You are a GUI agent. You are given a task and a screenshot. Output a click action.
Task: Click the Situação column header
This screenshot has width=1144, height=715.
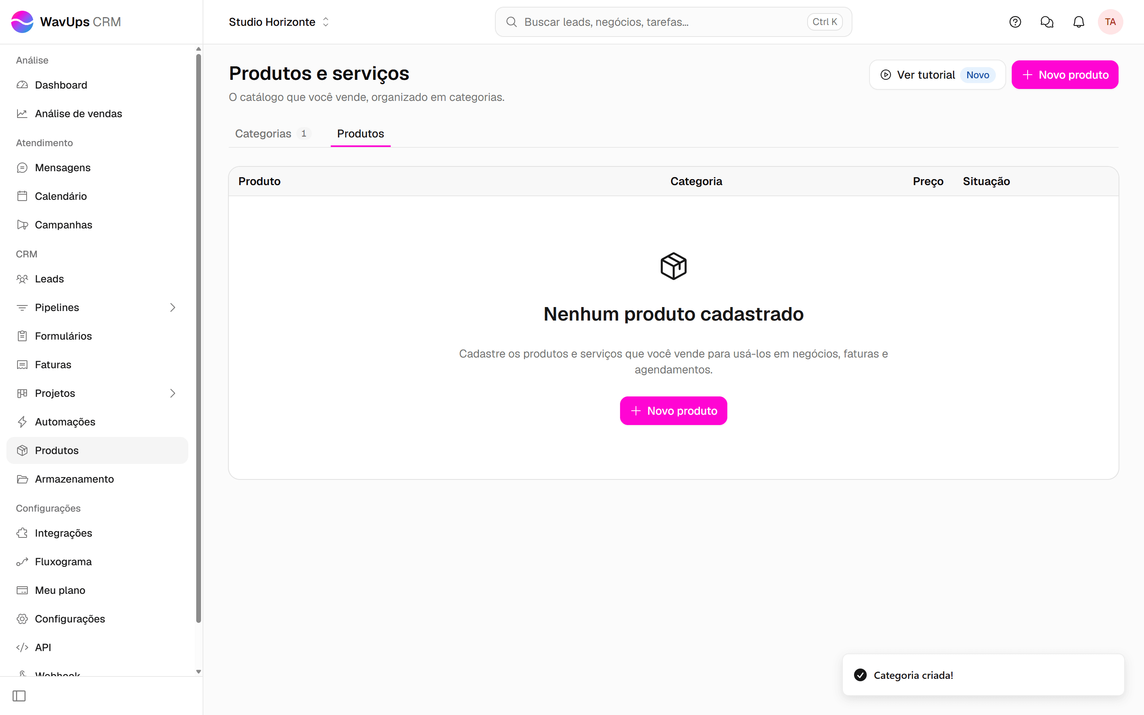(986, 181)
